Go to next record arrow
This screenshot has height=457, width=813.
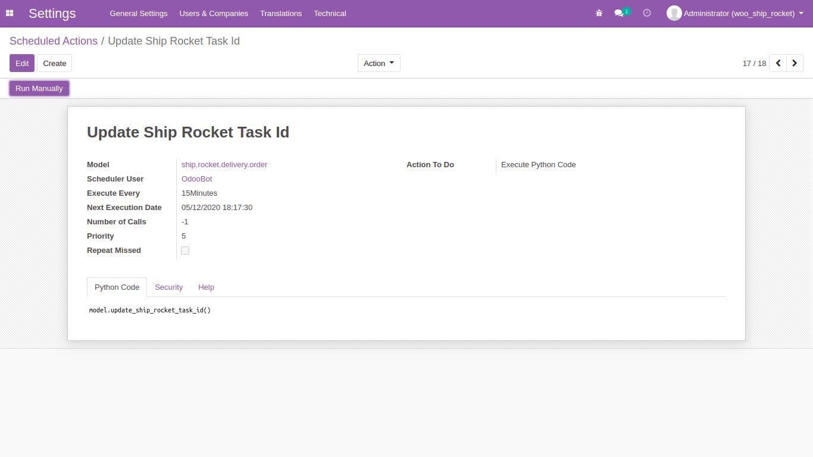pos(795,63)
